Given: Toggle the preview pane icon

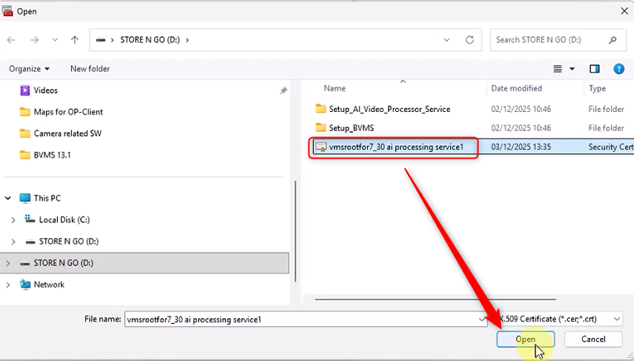Looking at the screenshot, I should [x=594, y=69].
